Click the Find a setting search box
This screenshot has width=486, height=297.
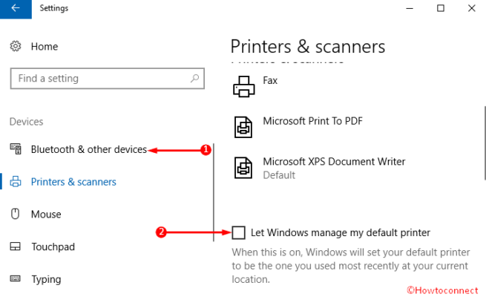(x=108, y=79)
